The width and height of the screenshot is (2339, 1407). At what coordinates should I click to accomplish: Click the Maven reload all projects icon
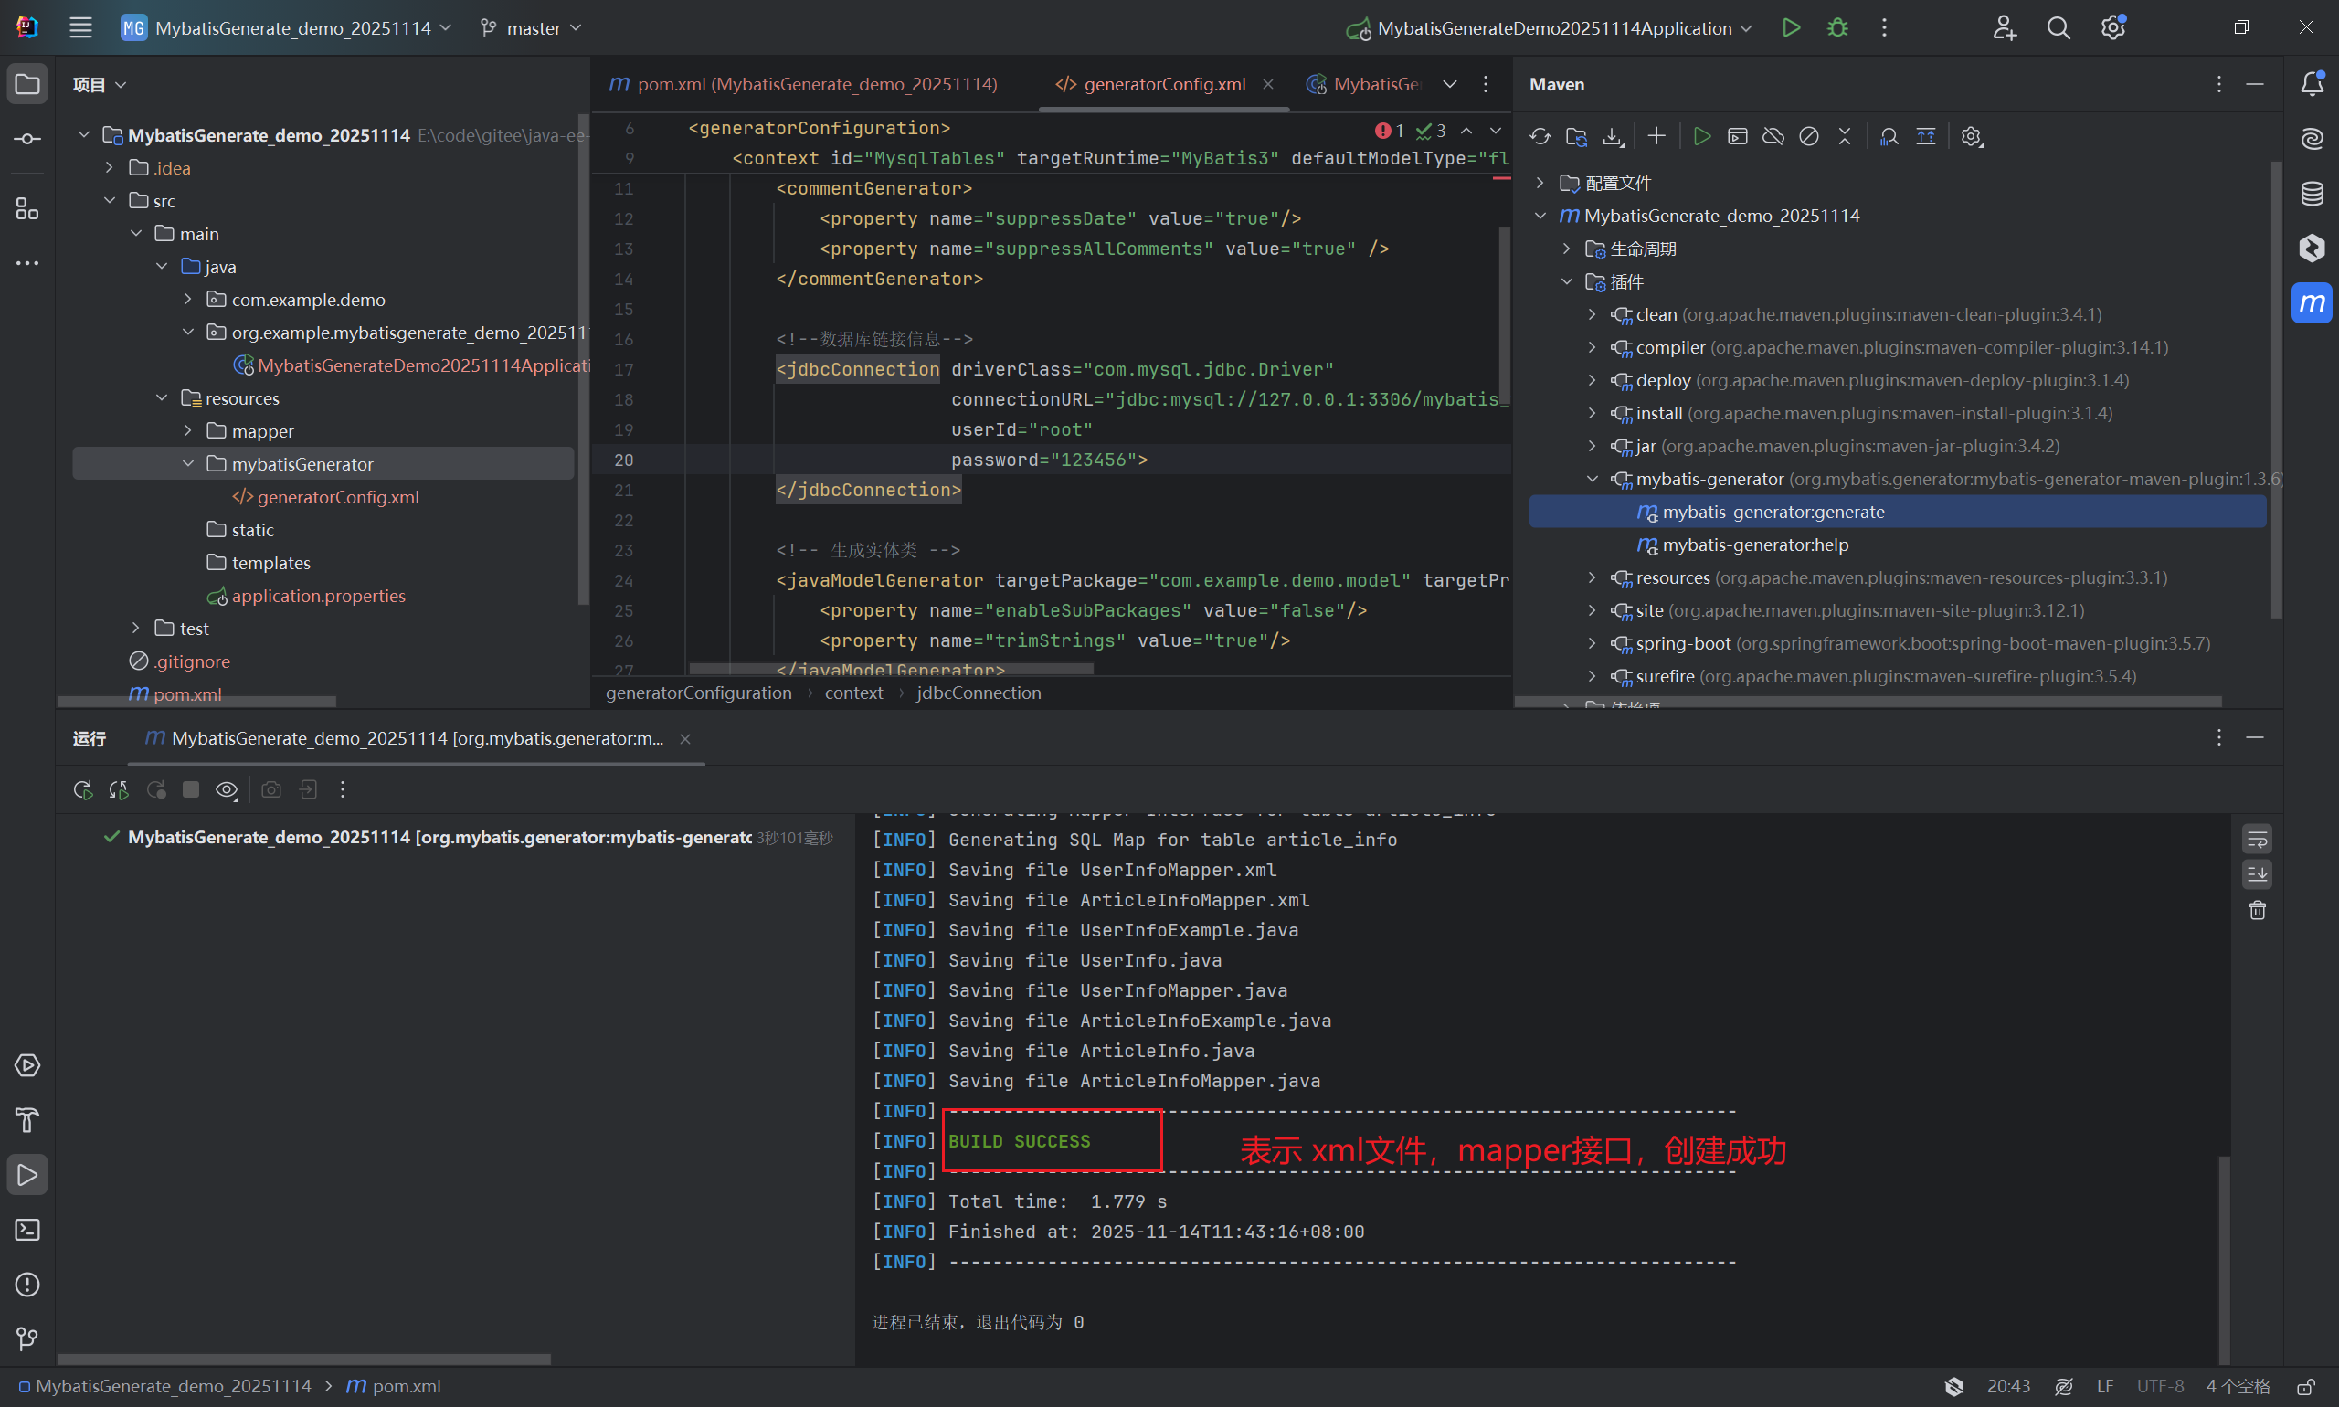(x=1540, y=136)
